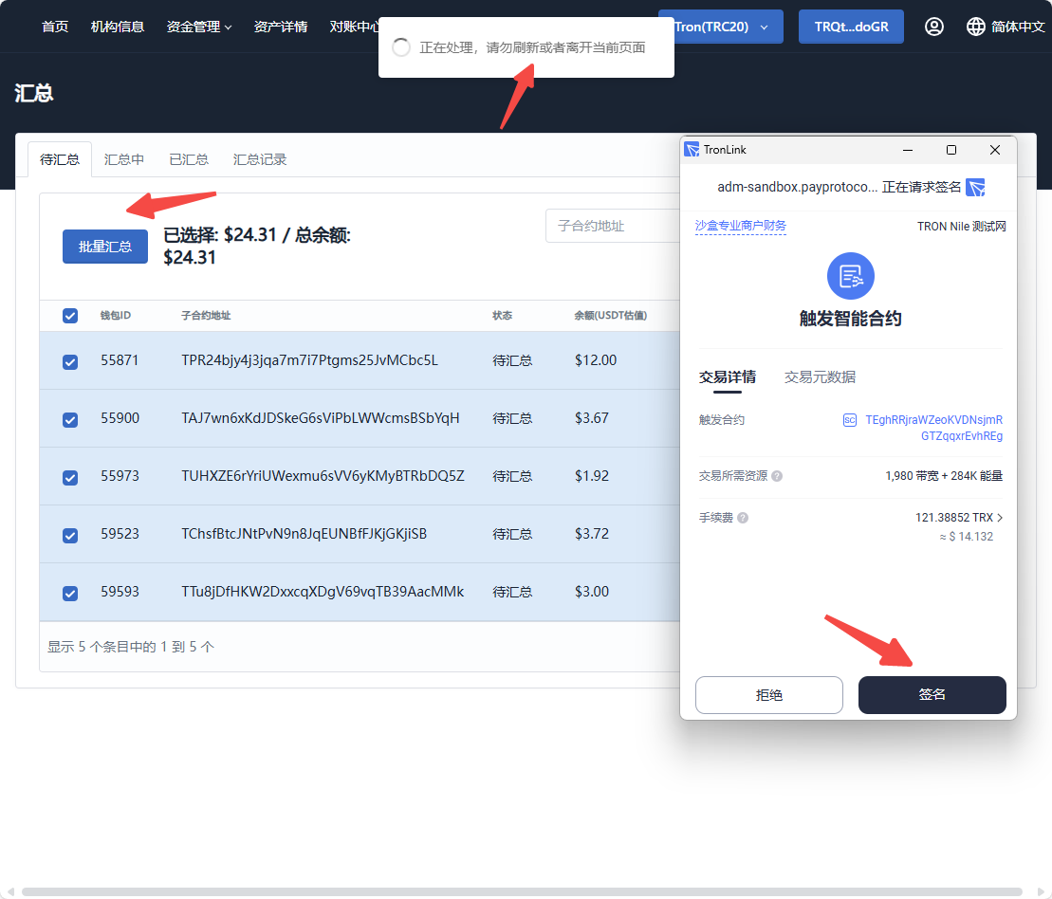The height and width of the screenshot is (899, 1052).
Task: Click the $3.72 balance cell
Action: 592,534
